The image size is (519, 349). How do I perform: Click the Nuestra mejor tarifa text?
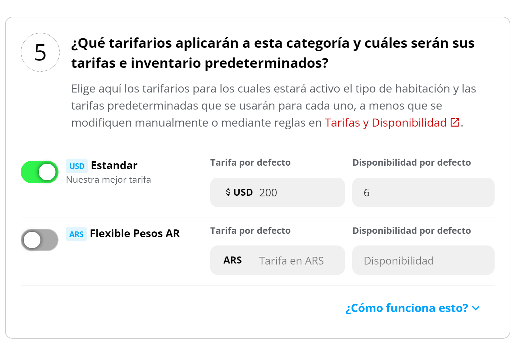[x=109, y=179]
